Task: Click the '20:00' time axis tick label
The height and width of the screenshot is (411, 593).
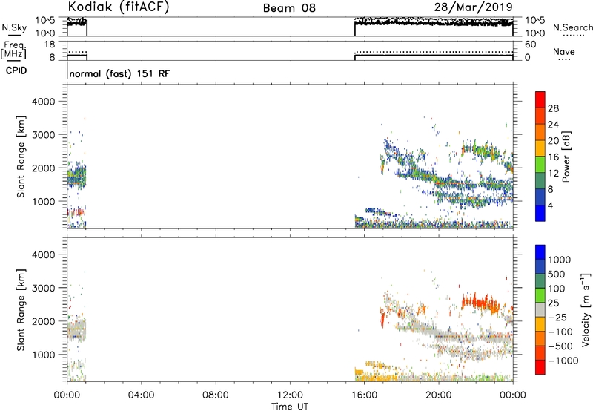Action: click(x=439, y=395)
